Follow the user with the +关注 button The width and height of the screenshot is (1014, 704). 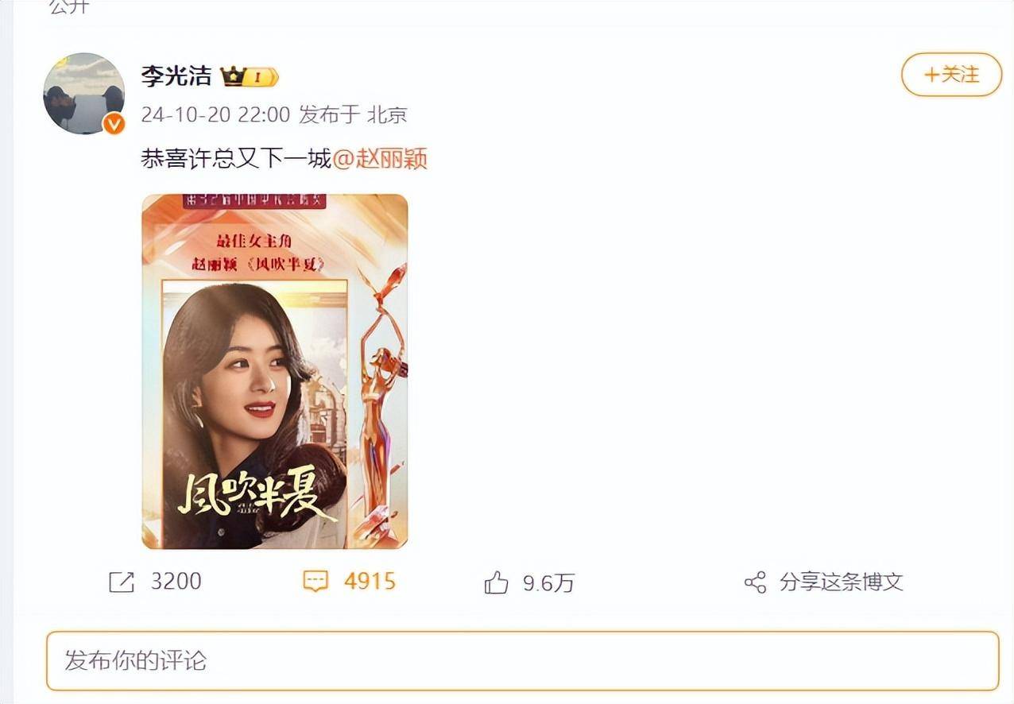(x=951, y=75)
